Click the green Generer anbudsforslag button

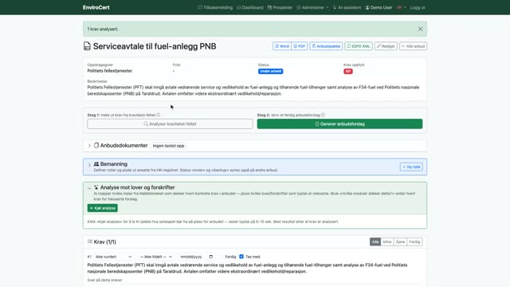339,124
